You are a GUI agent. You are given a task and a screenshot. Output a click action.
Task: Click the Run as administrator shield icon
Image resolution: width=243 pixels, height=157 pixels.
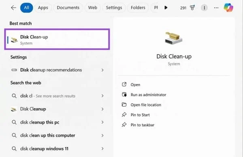[124, 94]
